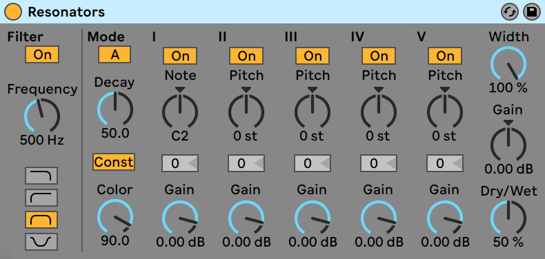Click resonator I fine-tune value box
545x259 pixels.
click(x=179, y=163)
